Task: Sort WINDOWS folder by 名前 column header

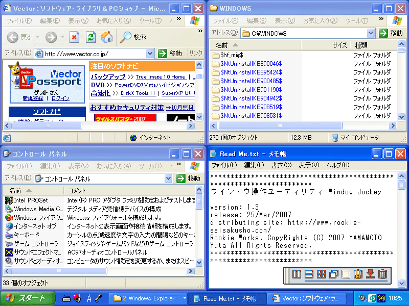Action: [x=255, y=45]
